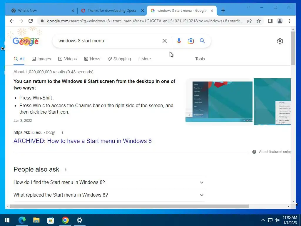
Task: Open Microsoft Store from the taskbar
Action: click(51, 220)
